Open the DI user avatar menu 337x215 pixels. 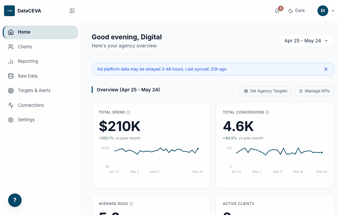323,11
